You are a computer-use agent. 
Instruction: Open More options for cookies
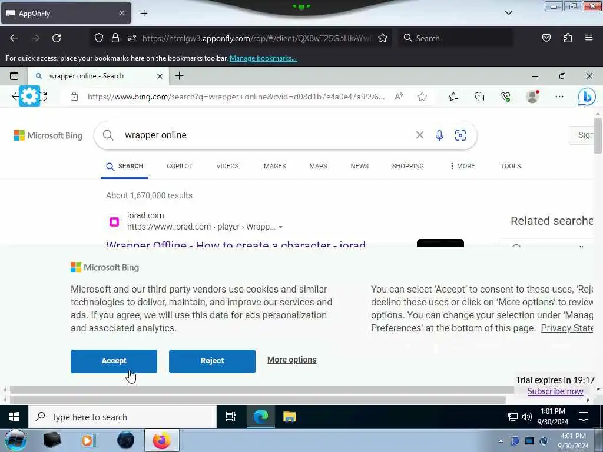point(292,360)
